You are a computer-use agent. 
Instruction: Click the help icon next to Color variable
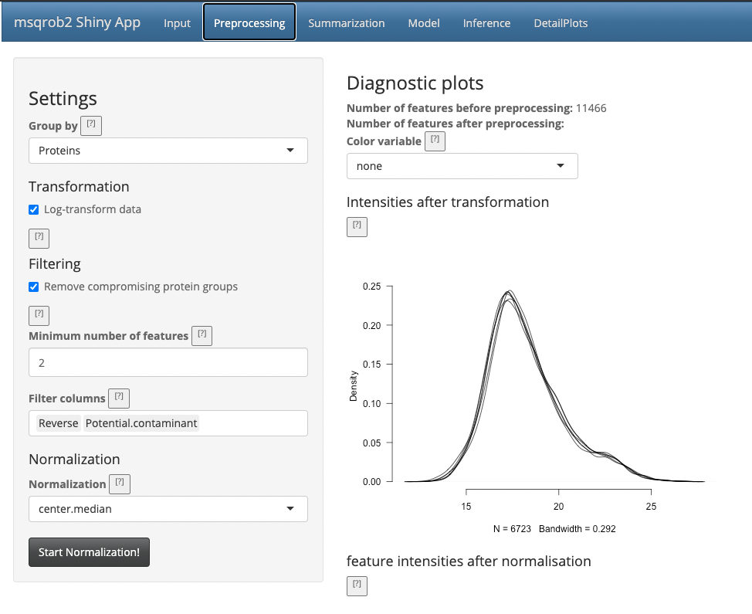click(x=435, y=141)
